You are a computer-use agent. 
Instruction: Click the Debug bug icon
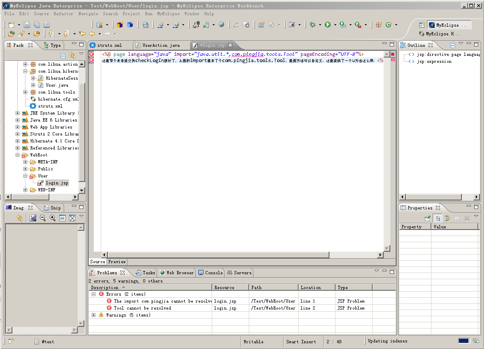313,25
